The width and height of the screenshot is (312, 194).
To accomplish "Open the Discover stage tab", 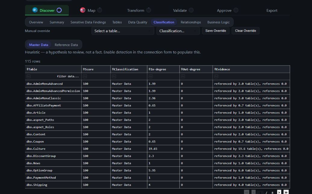I will [x=47, y=10].
